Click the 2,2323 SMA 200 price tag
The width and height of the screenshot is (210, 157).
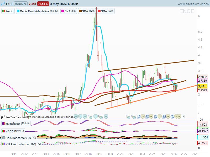point(202,90)
